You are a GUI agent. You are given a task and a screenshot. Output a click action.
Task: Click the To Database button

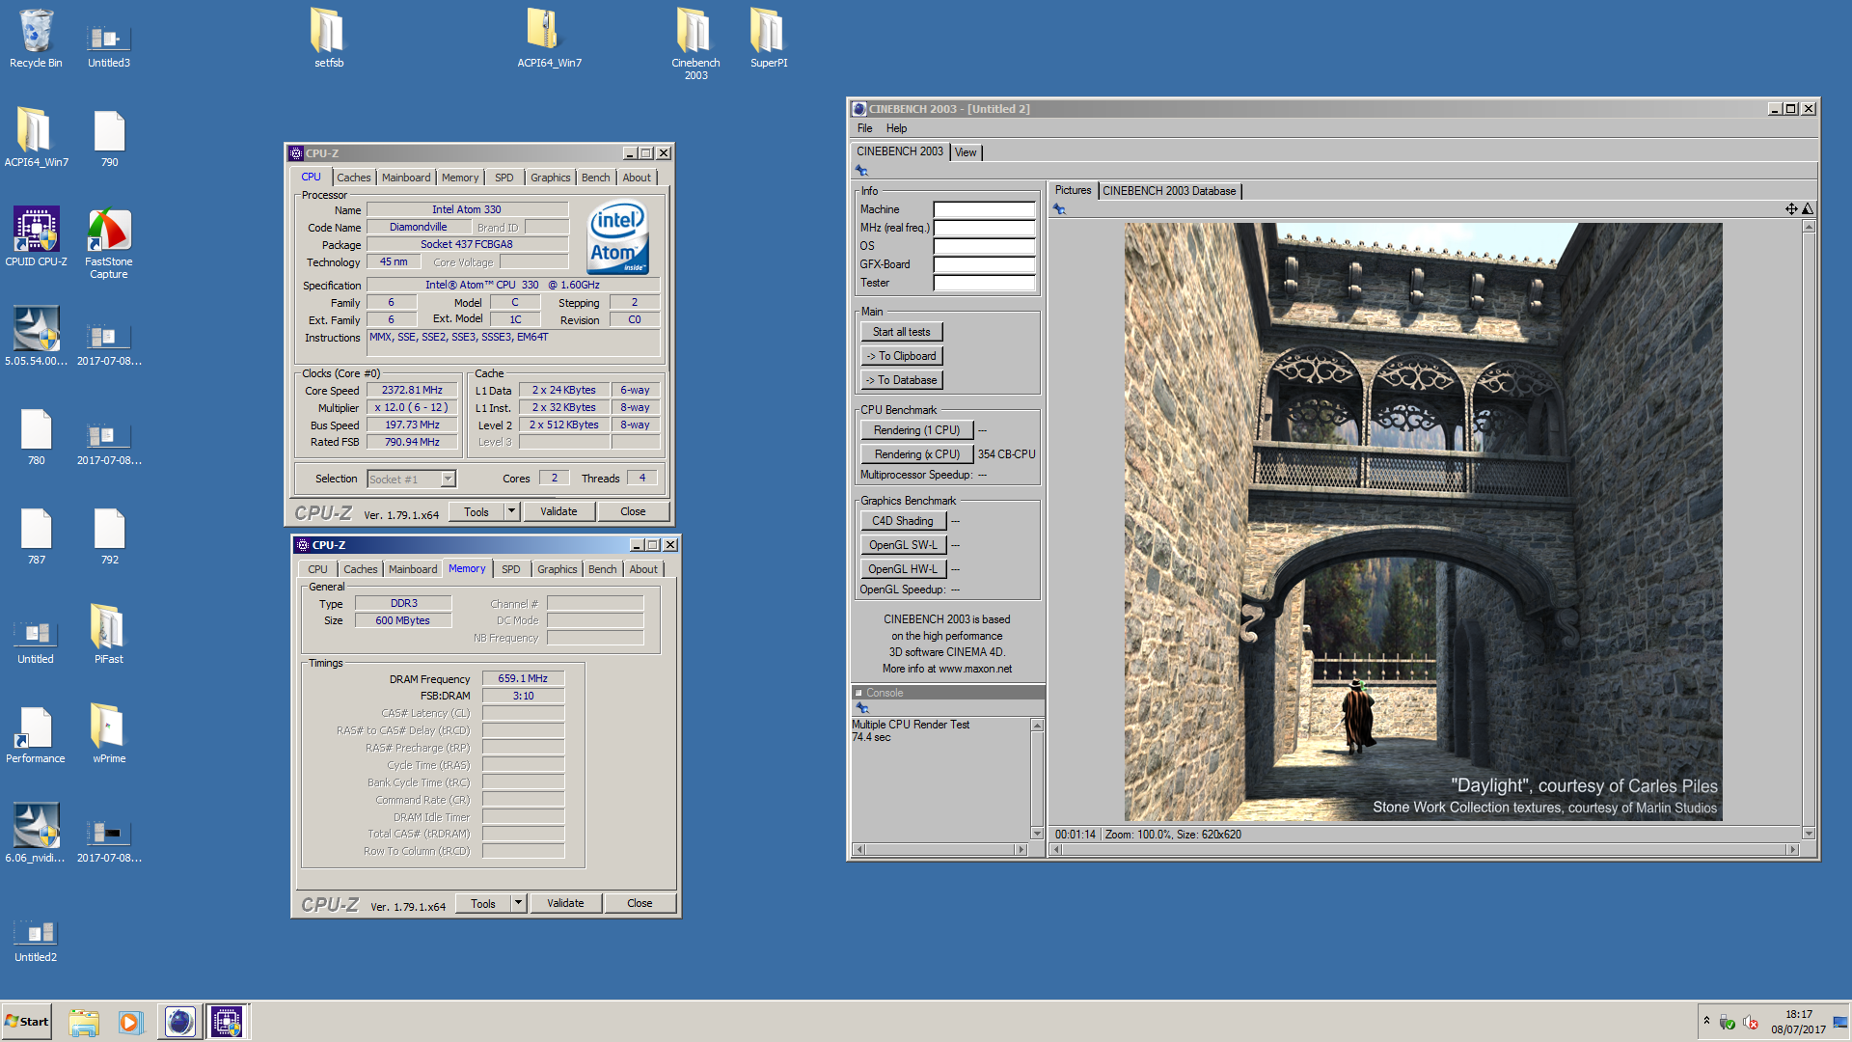(901, 380)
